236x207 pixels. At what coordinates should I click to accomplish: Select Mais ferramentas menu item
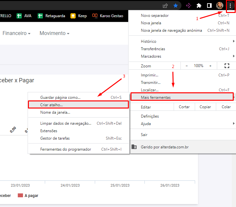[x=182, y=97]
